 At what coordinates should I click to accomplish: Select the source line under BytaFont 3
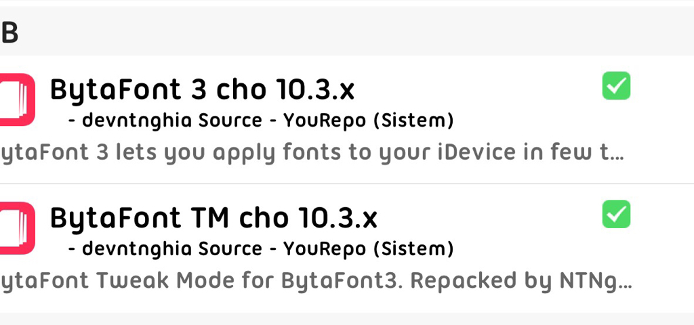click(x=261, y=121)
